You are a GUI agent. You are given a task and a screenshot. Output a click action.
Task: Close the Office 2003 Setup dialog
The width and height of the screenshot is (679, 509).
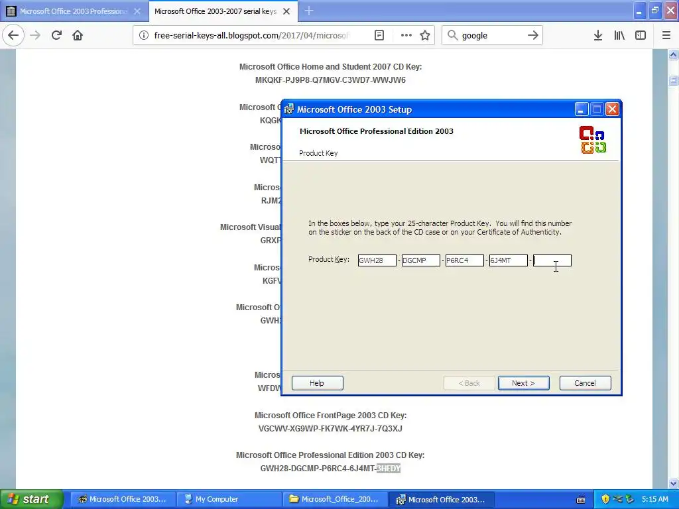[612, 109]
